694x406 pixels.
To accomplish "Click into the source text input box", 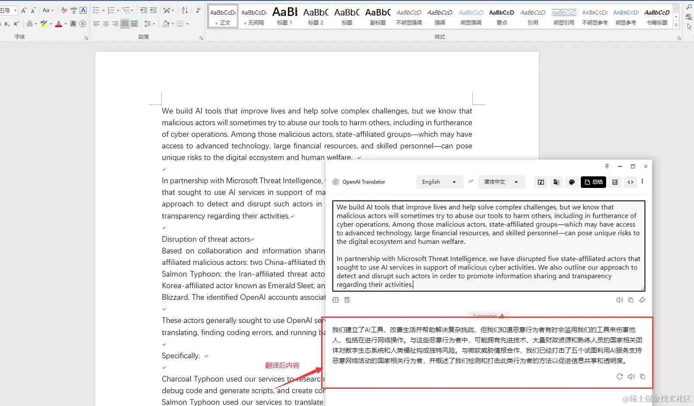I will pos(489,246).
